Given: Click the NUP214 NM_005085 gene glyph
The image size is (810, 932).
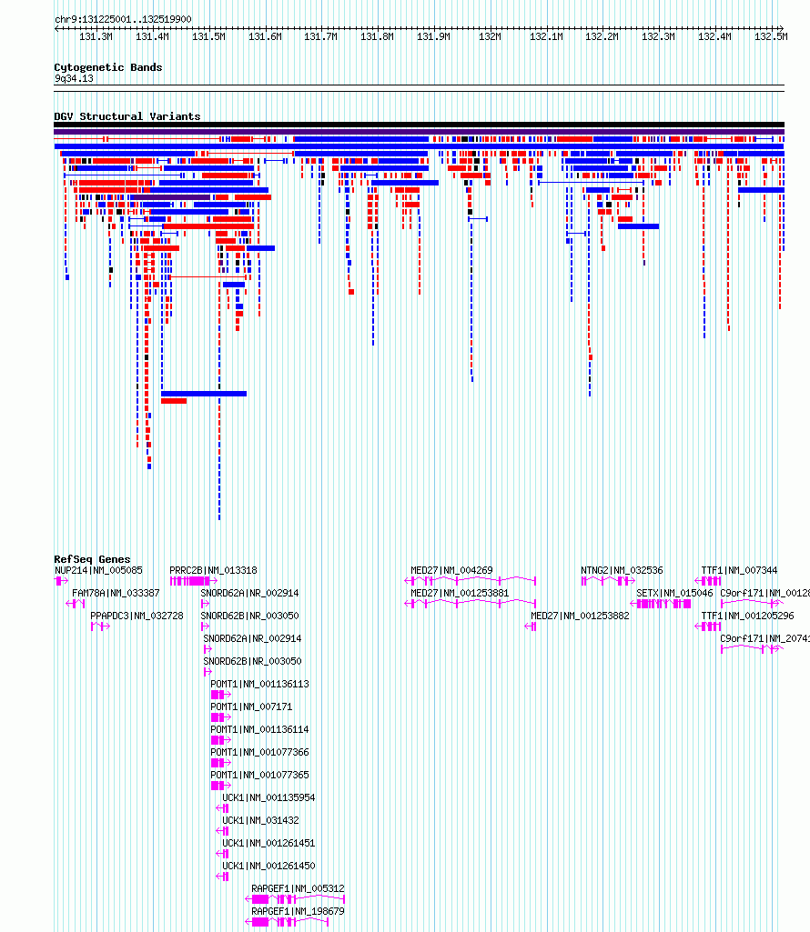Looking at the screenshot, I should coord(61,581).
